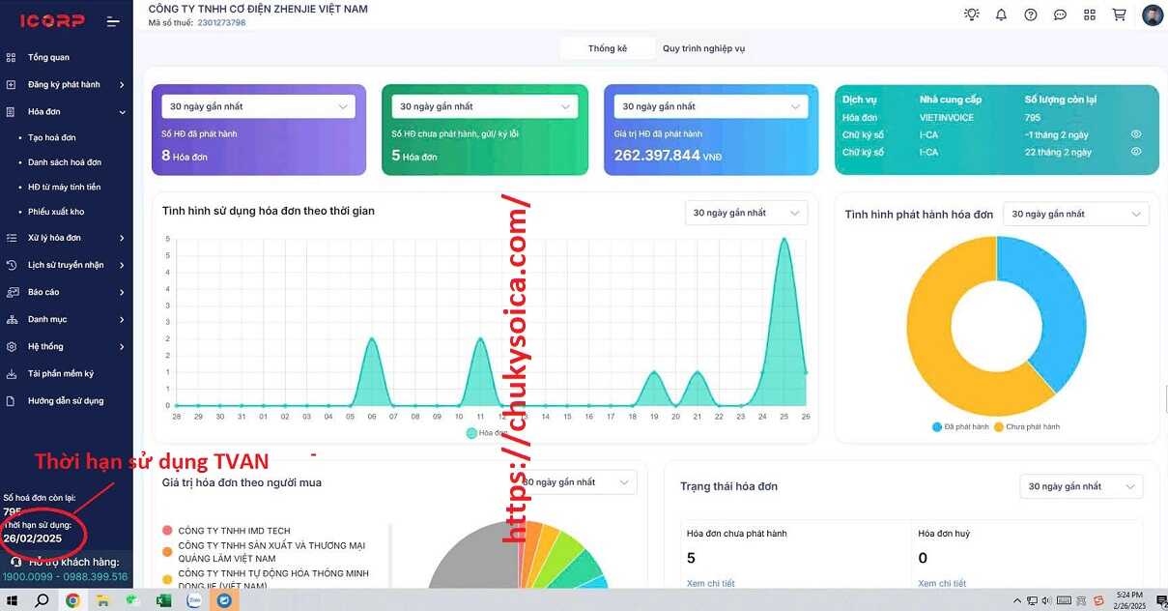Click company name CÔNG TY TNHH CƠ ĐIỆN ZHENJIE VIỆT NAM
The height and width of the screenshot is (611, 1168).
[258, 9]
